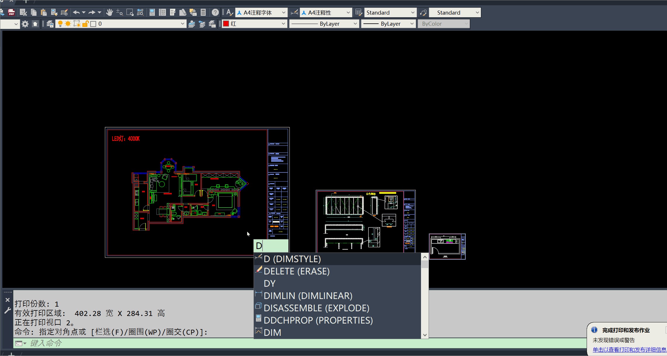Click Make Object's Layer Current icon
667x356 pixels.
point(192,24)
